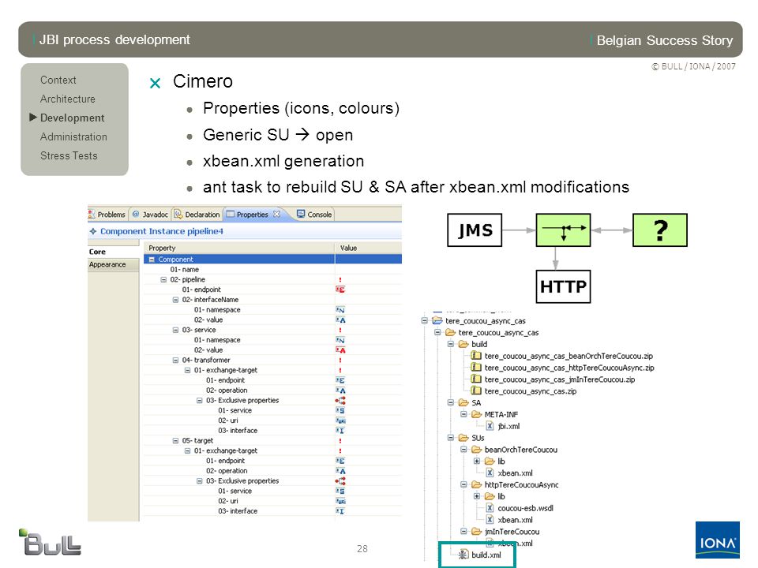758x568 pixels.
Task: Go to the Development section
Action: tap(72, 118)
